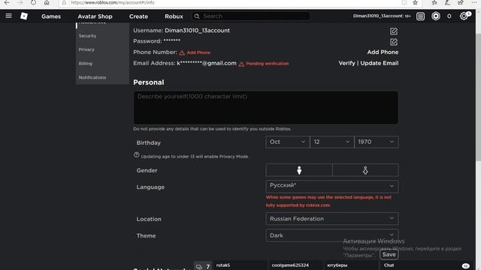Open the Location dropdown
The height and width of the screenshot is (270, 481).
coord(332,218)
